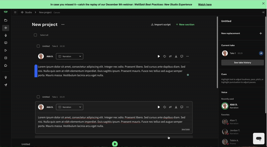Tick the checkbox for Untitled Take 1

38,97
